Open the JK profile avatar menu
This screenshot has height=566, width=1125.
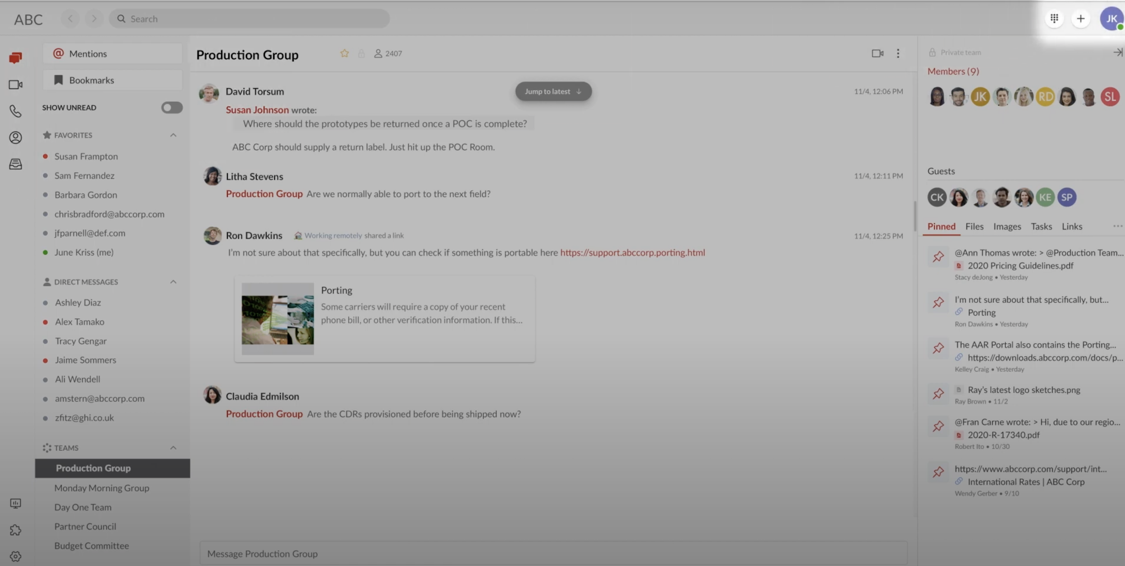click(x=1111, y=19)
